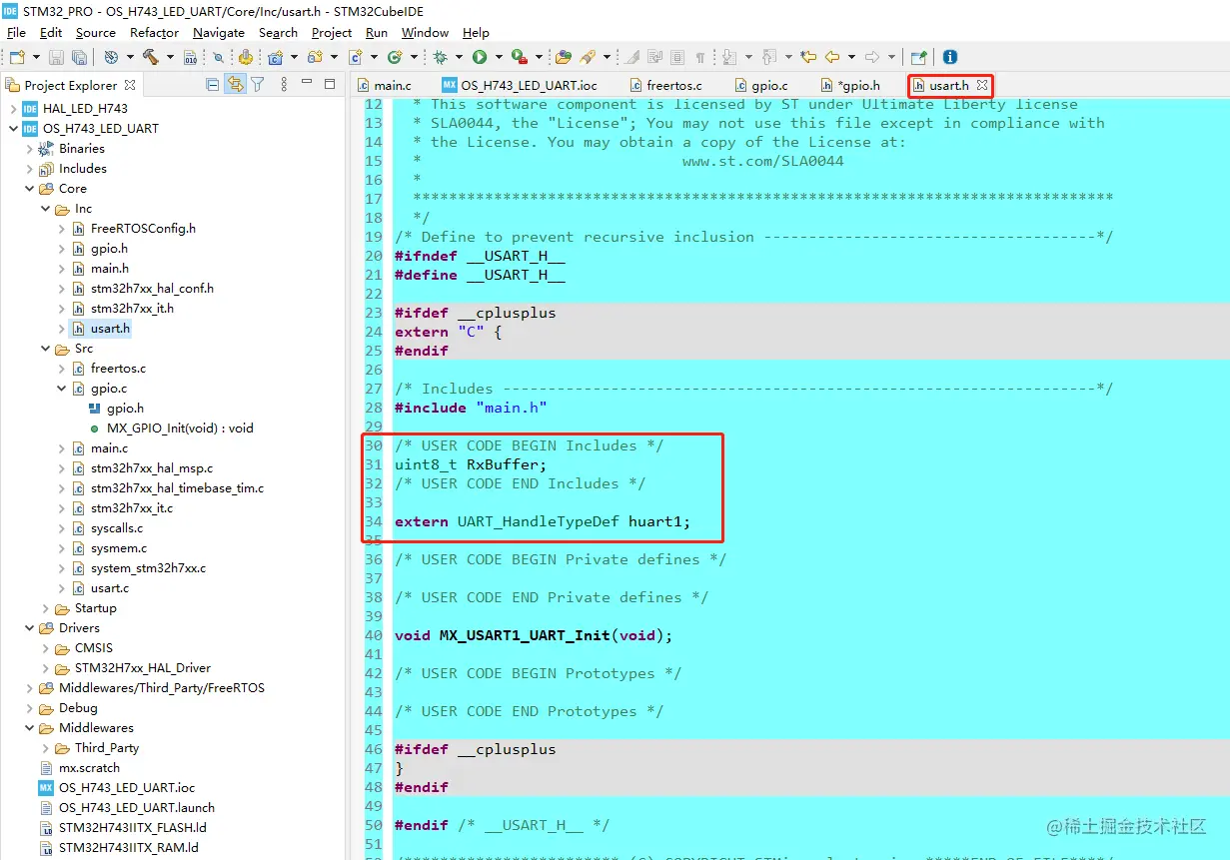The image size is (1230, 860).
Task: Open the Navigate menu
Action: pos(219,32)
